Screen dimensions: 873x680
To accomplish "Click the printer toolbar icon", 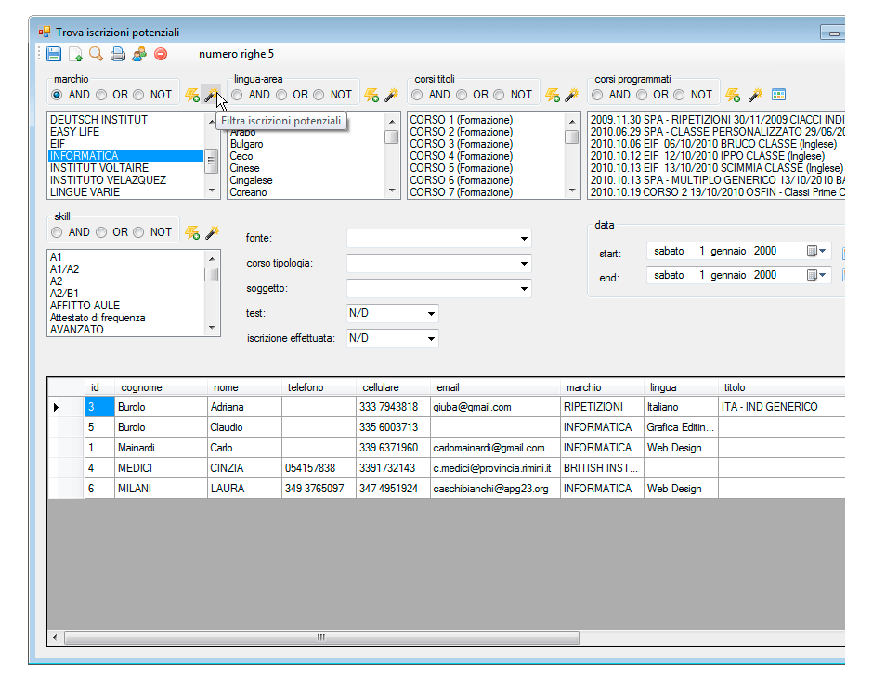I will pyautogui.click(x=117, y=54).
